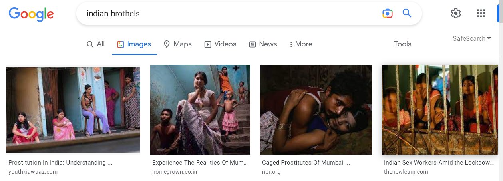503x181 pixels.
Task: Open the thenewleam.com result thumbnail
Action: point(440,109)
